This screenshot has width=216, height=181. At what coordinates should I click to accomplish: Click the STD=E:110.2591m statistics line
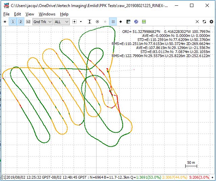pyautogui.click(x=173, y=40)
